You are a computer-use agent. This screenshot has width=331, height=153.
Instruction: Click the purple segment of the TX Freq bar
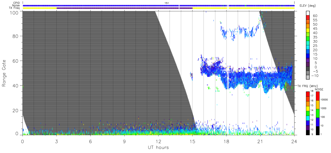pyautogui.click(x=125, y=8)
